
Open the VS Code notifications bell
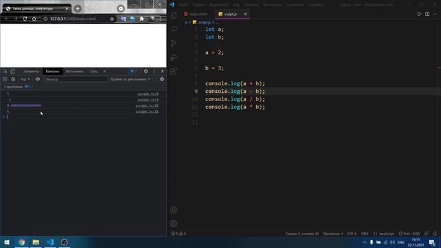[435, 234]
